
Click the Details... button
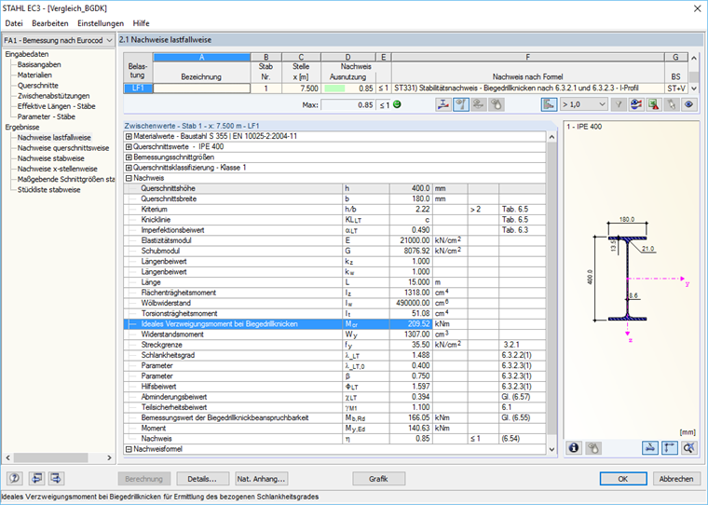pos(202,479)
